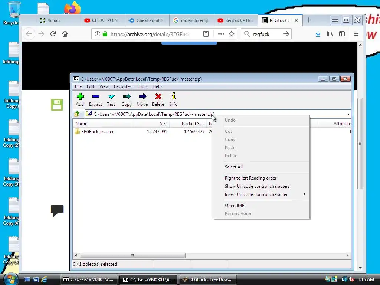Click the Copy toolbar arrow icon
The width and height of the screenshot is (380, 285).
click(127, 96)
